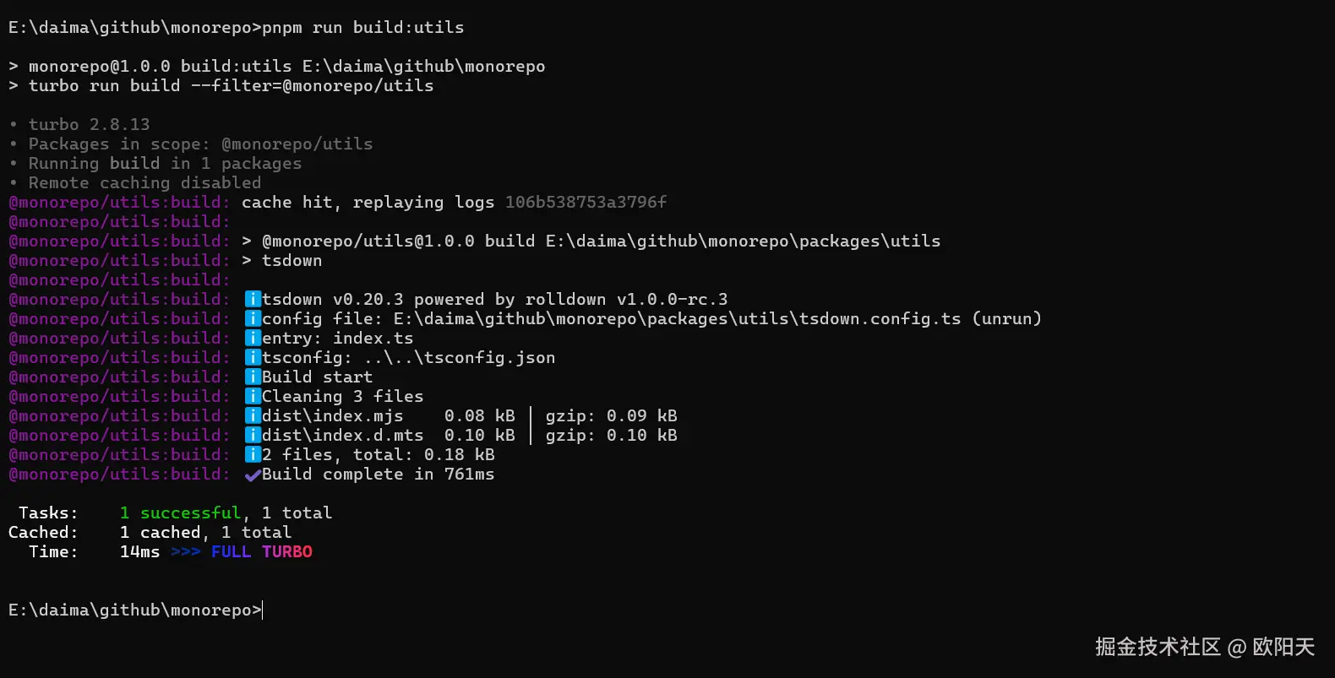Click the cache hash 106b538753a3796f
Image resolution: width=1335 pixels, height=678 pixels.
point(586,202)
